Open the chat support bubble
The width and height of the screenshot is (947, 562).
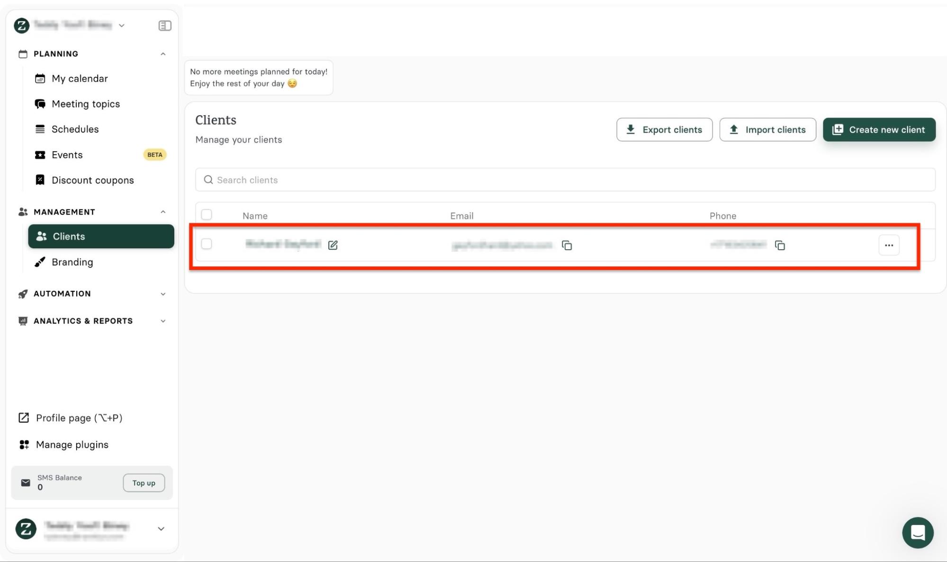click(917, 532)
